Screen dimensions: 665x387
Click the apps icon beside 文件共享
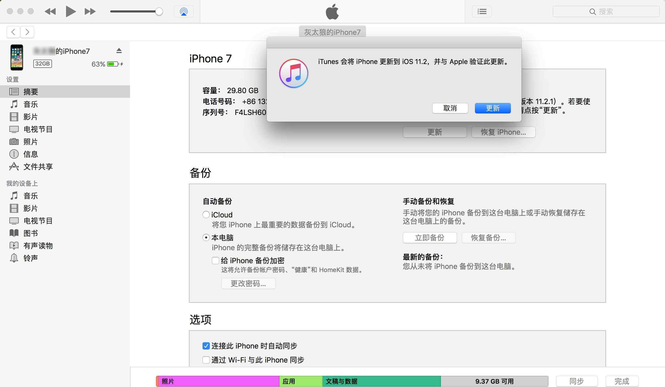tap(14, 166)
